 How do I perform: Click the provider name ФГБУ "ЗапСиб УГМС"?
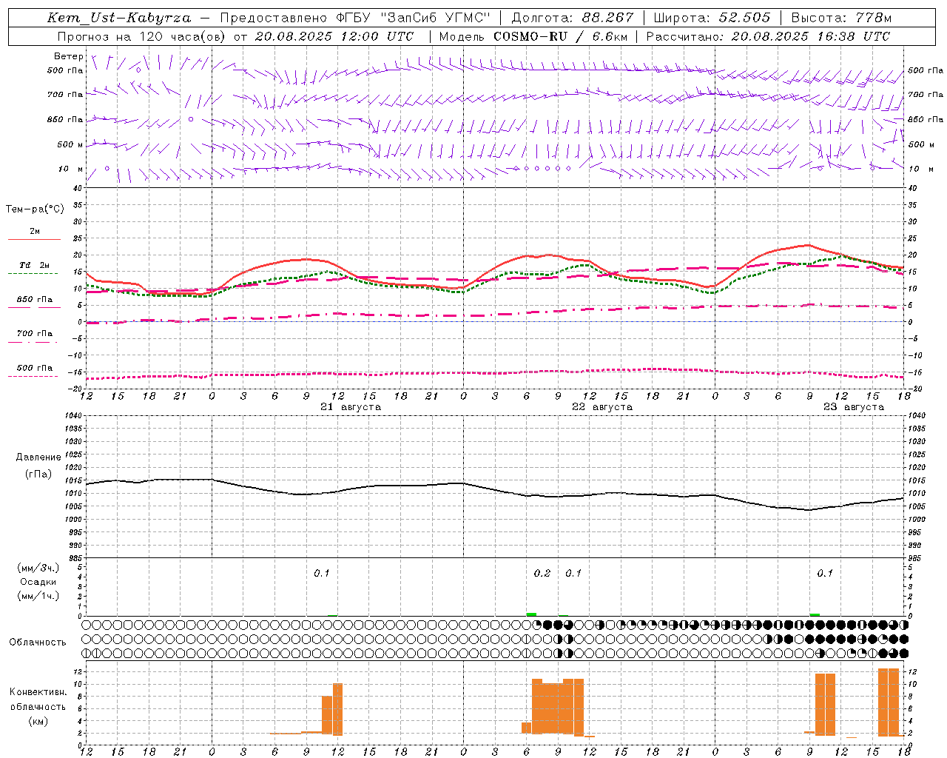click(414, 18)
